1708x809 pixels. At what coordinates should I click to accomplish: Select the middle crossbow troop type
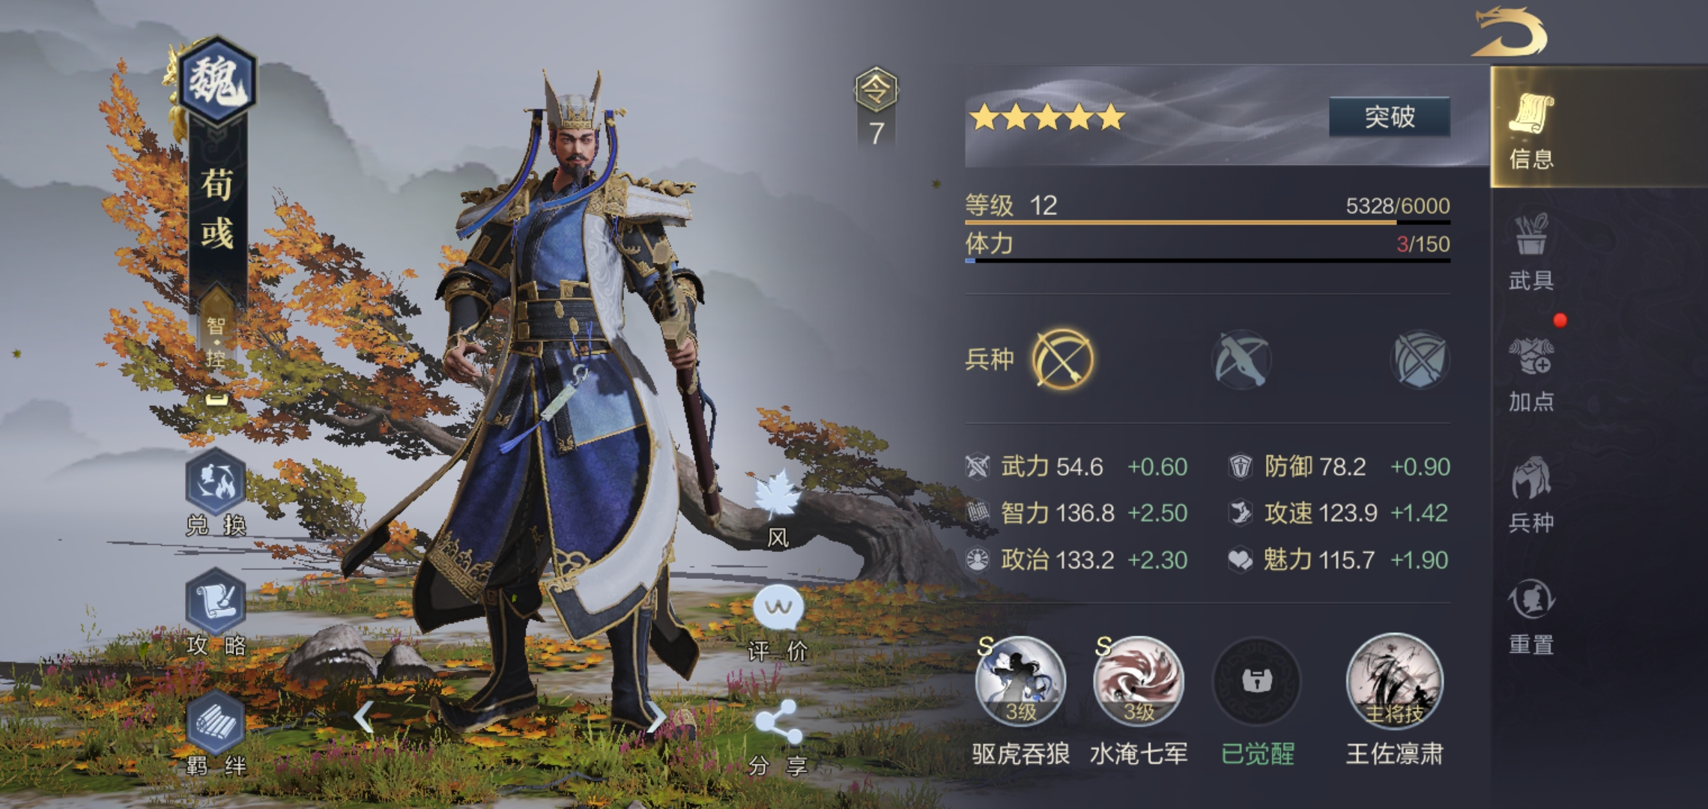pyautogui.click(x=1241, y=360)
